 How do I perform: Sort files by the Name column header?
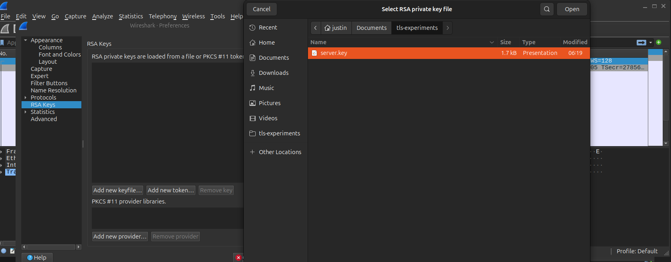318,42
